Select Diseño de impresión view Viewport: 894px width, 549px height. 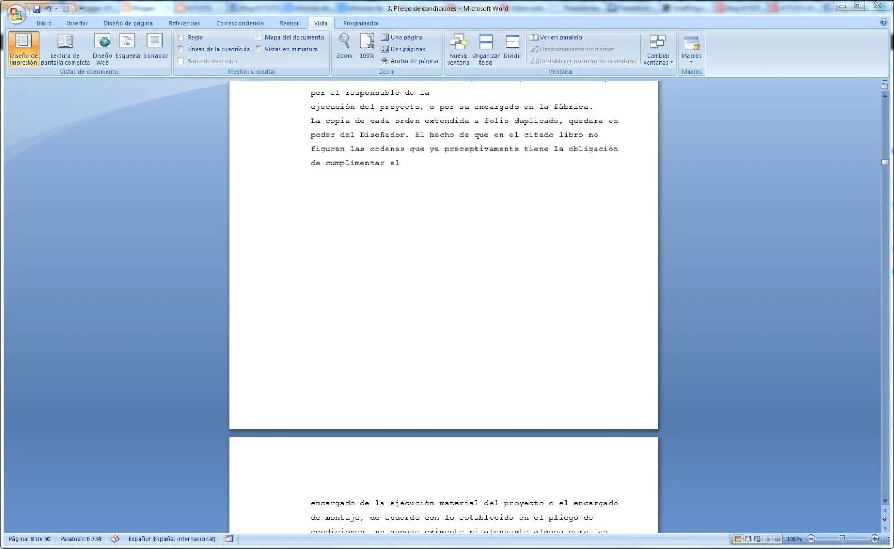(23, 49)
